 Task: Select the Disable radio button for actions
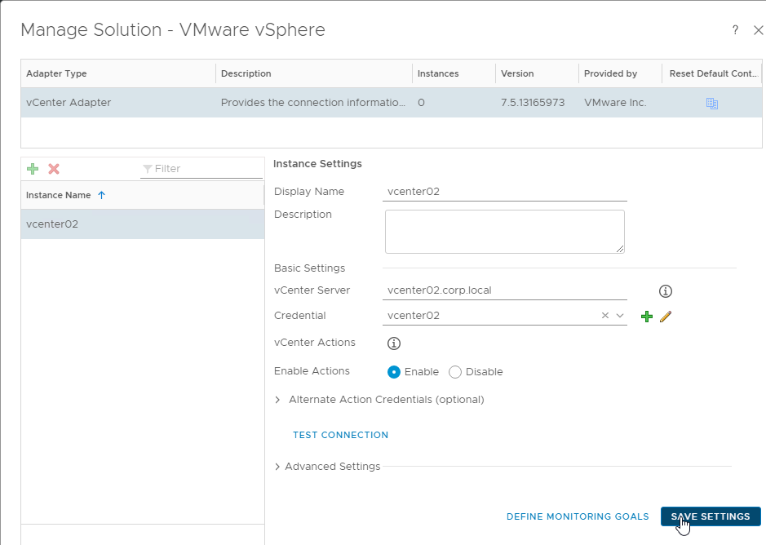(455, 372)
